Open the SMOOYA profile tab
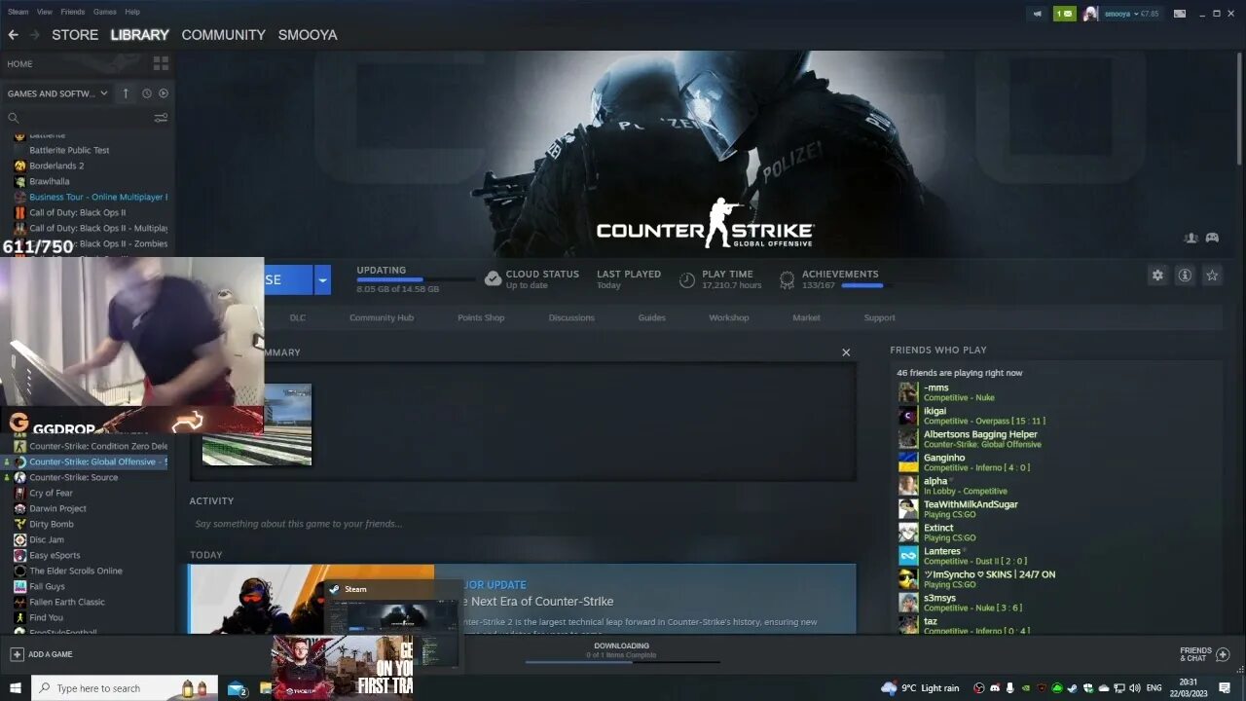The image size is (1246, 701). pyautogui.click(x=308, y=34)
